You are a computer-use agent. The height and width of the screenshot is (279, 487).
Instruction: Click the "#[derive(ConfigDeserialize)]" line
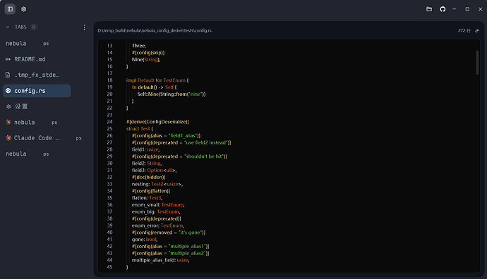point(157,122)
